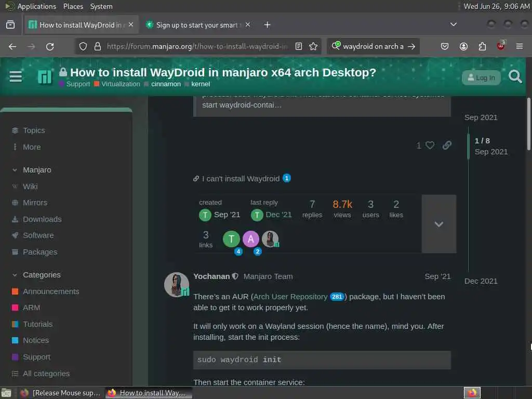Open new tab with plus icon
Image resolution: width=532 pixels, height=399 pixels.
pyautogui.click(x=268, y=25)
